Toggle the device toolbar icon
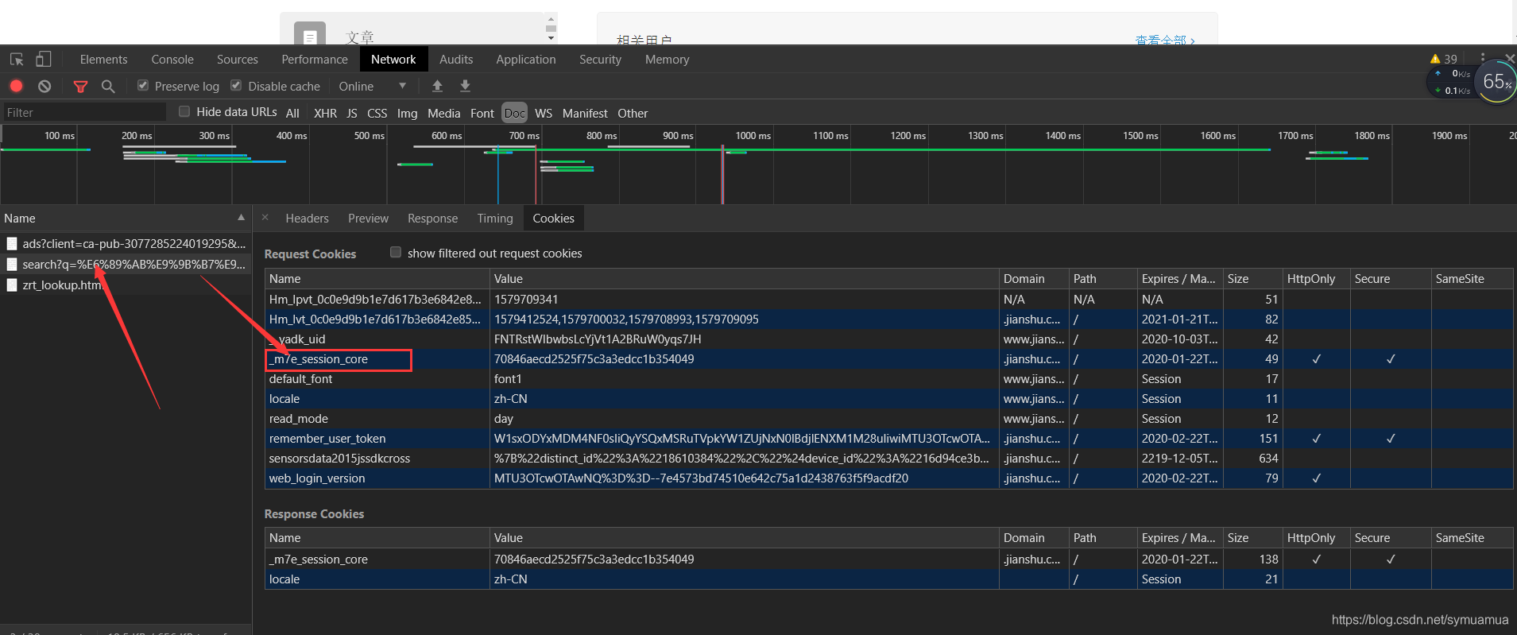The width and height of the screenshot is (1517, 635). (x=44, y=60)
